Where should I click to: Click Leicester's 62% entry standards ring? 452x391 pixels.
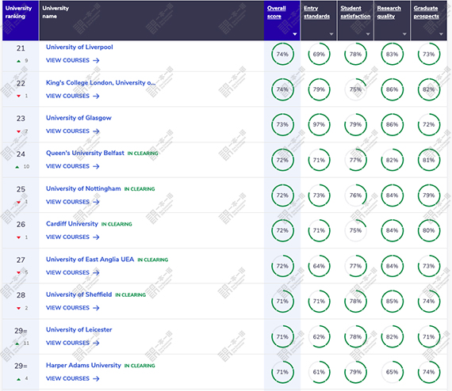tap(319, 336)
